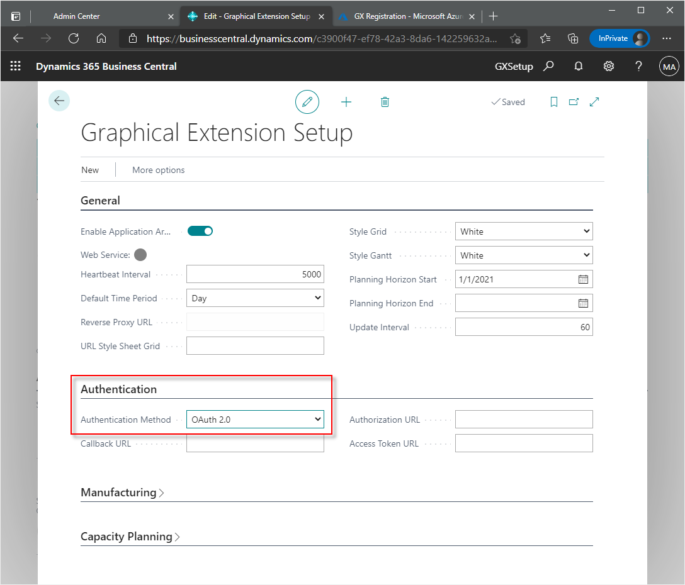
Task: Open the Authentication Method dropdown
Action: pos(255,420)
